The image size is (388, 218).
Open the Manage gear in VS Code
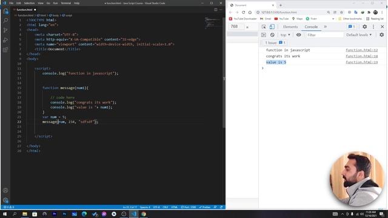(5, 200)
